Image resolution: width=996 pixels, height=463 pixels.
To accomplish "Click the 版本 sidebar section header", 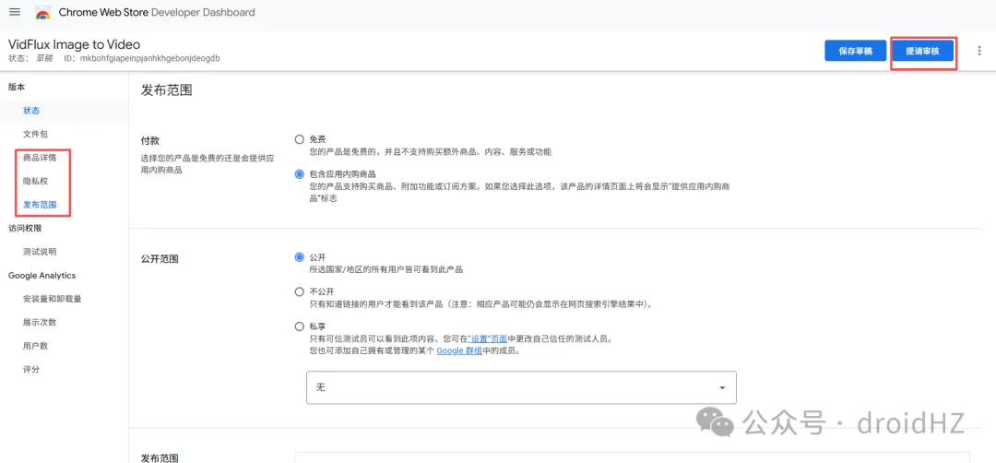I will pos(17,87).
